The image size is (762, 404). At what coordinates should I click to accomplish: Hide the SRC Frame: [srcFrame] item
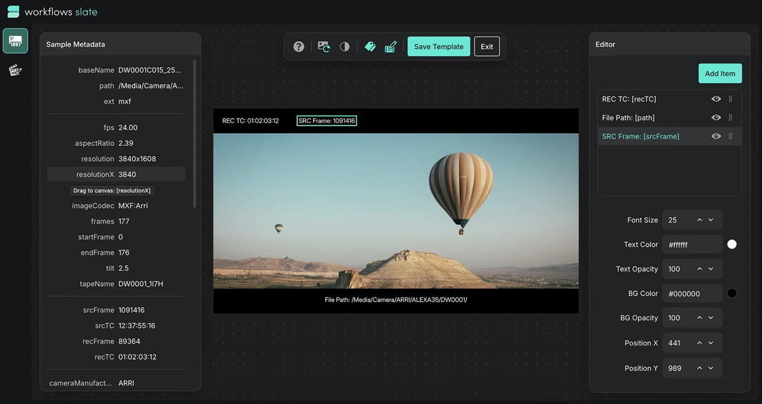point(716,136)
